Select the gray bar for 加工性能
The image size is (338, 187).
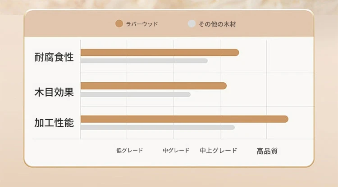(x=158, y=127)
